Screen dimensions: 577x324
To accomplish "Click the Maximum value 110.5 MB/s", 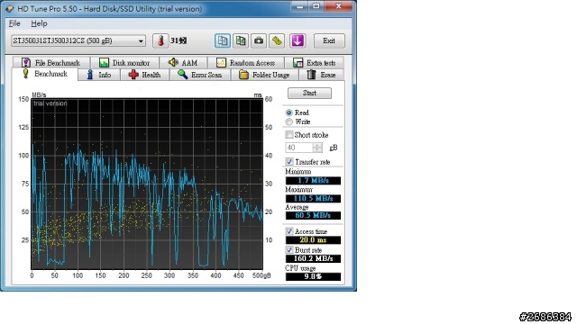I will tap(313, 199).
